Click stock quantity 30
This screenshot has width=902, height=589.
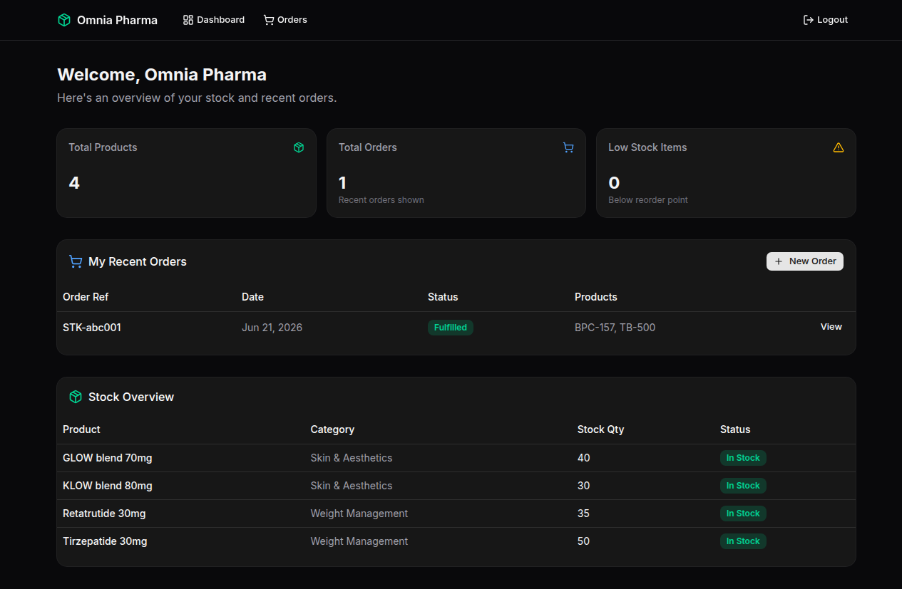click(584, 486)
